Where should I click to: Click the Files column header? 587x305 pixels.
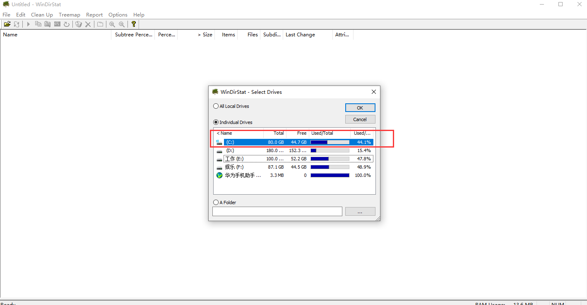click(x=249, y=35)
